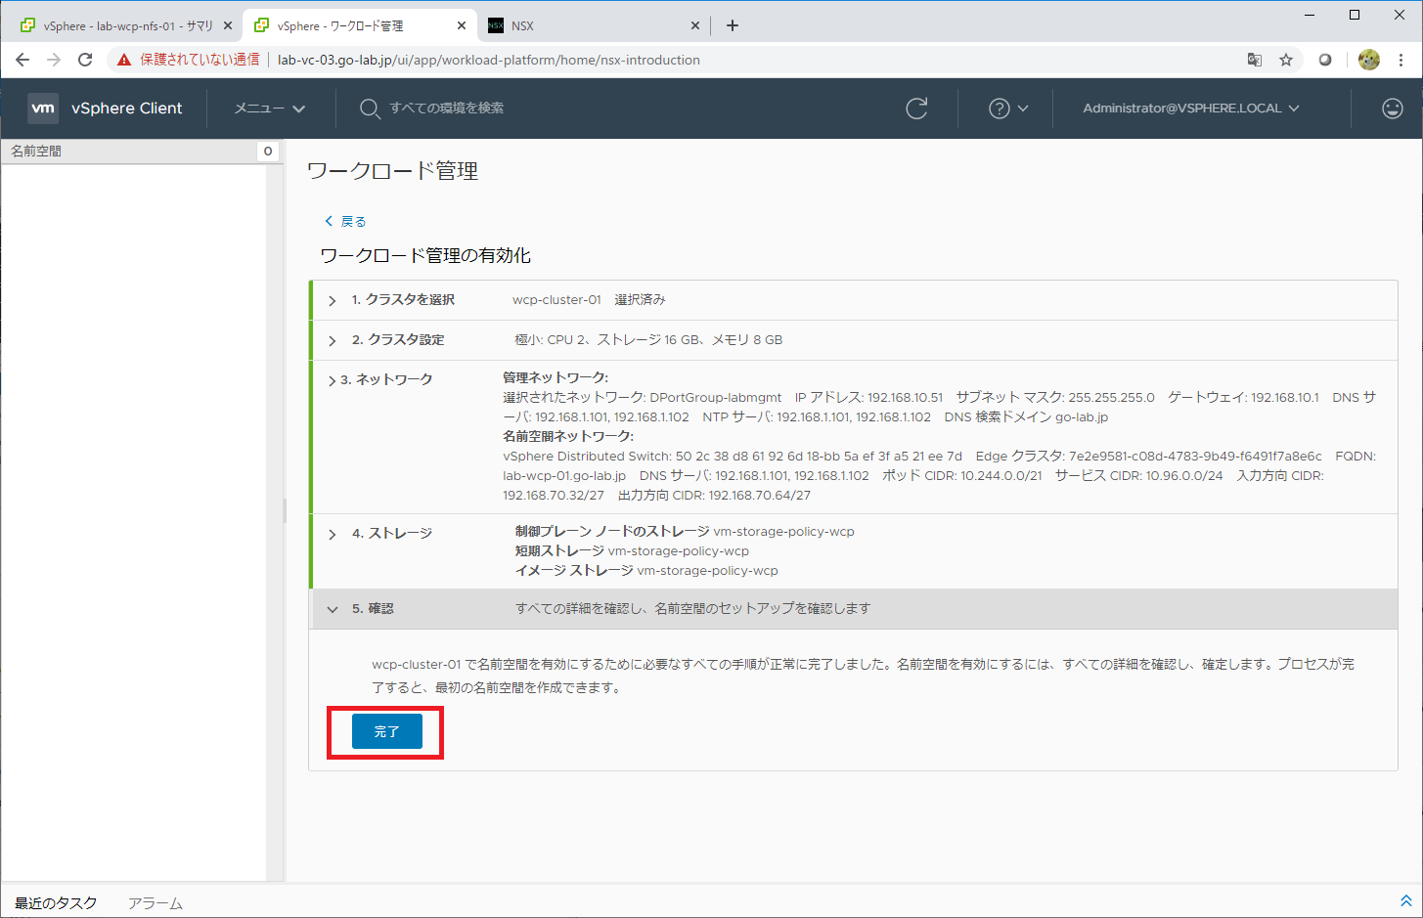The image size is (1423, 918).
Task: Open the 最近のタスク tab
Action: tap(56, 903)
